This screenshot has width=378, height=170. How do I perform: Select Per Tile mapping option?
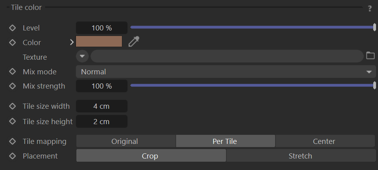pyautogui.click(x=225, y=141)
